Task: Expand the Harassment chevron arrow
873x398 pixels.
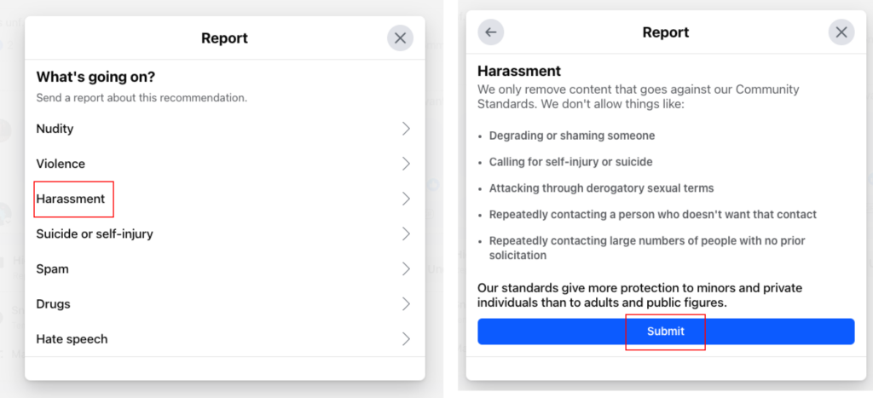Action: pyautogui.click(x=406, y=199)
